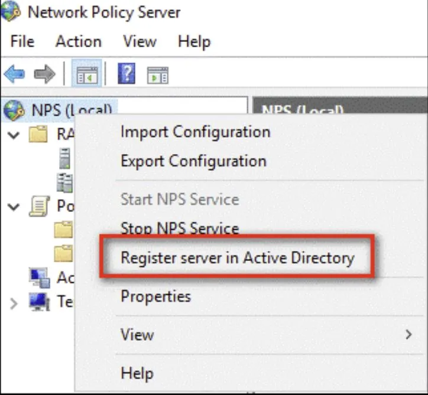Image resolution: width=428 pixels, height=395 pixels.
Task: Open the View menu in menu bar
Action: pyautogui.click(x=140, y=42)
